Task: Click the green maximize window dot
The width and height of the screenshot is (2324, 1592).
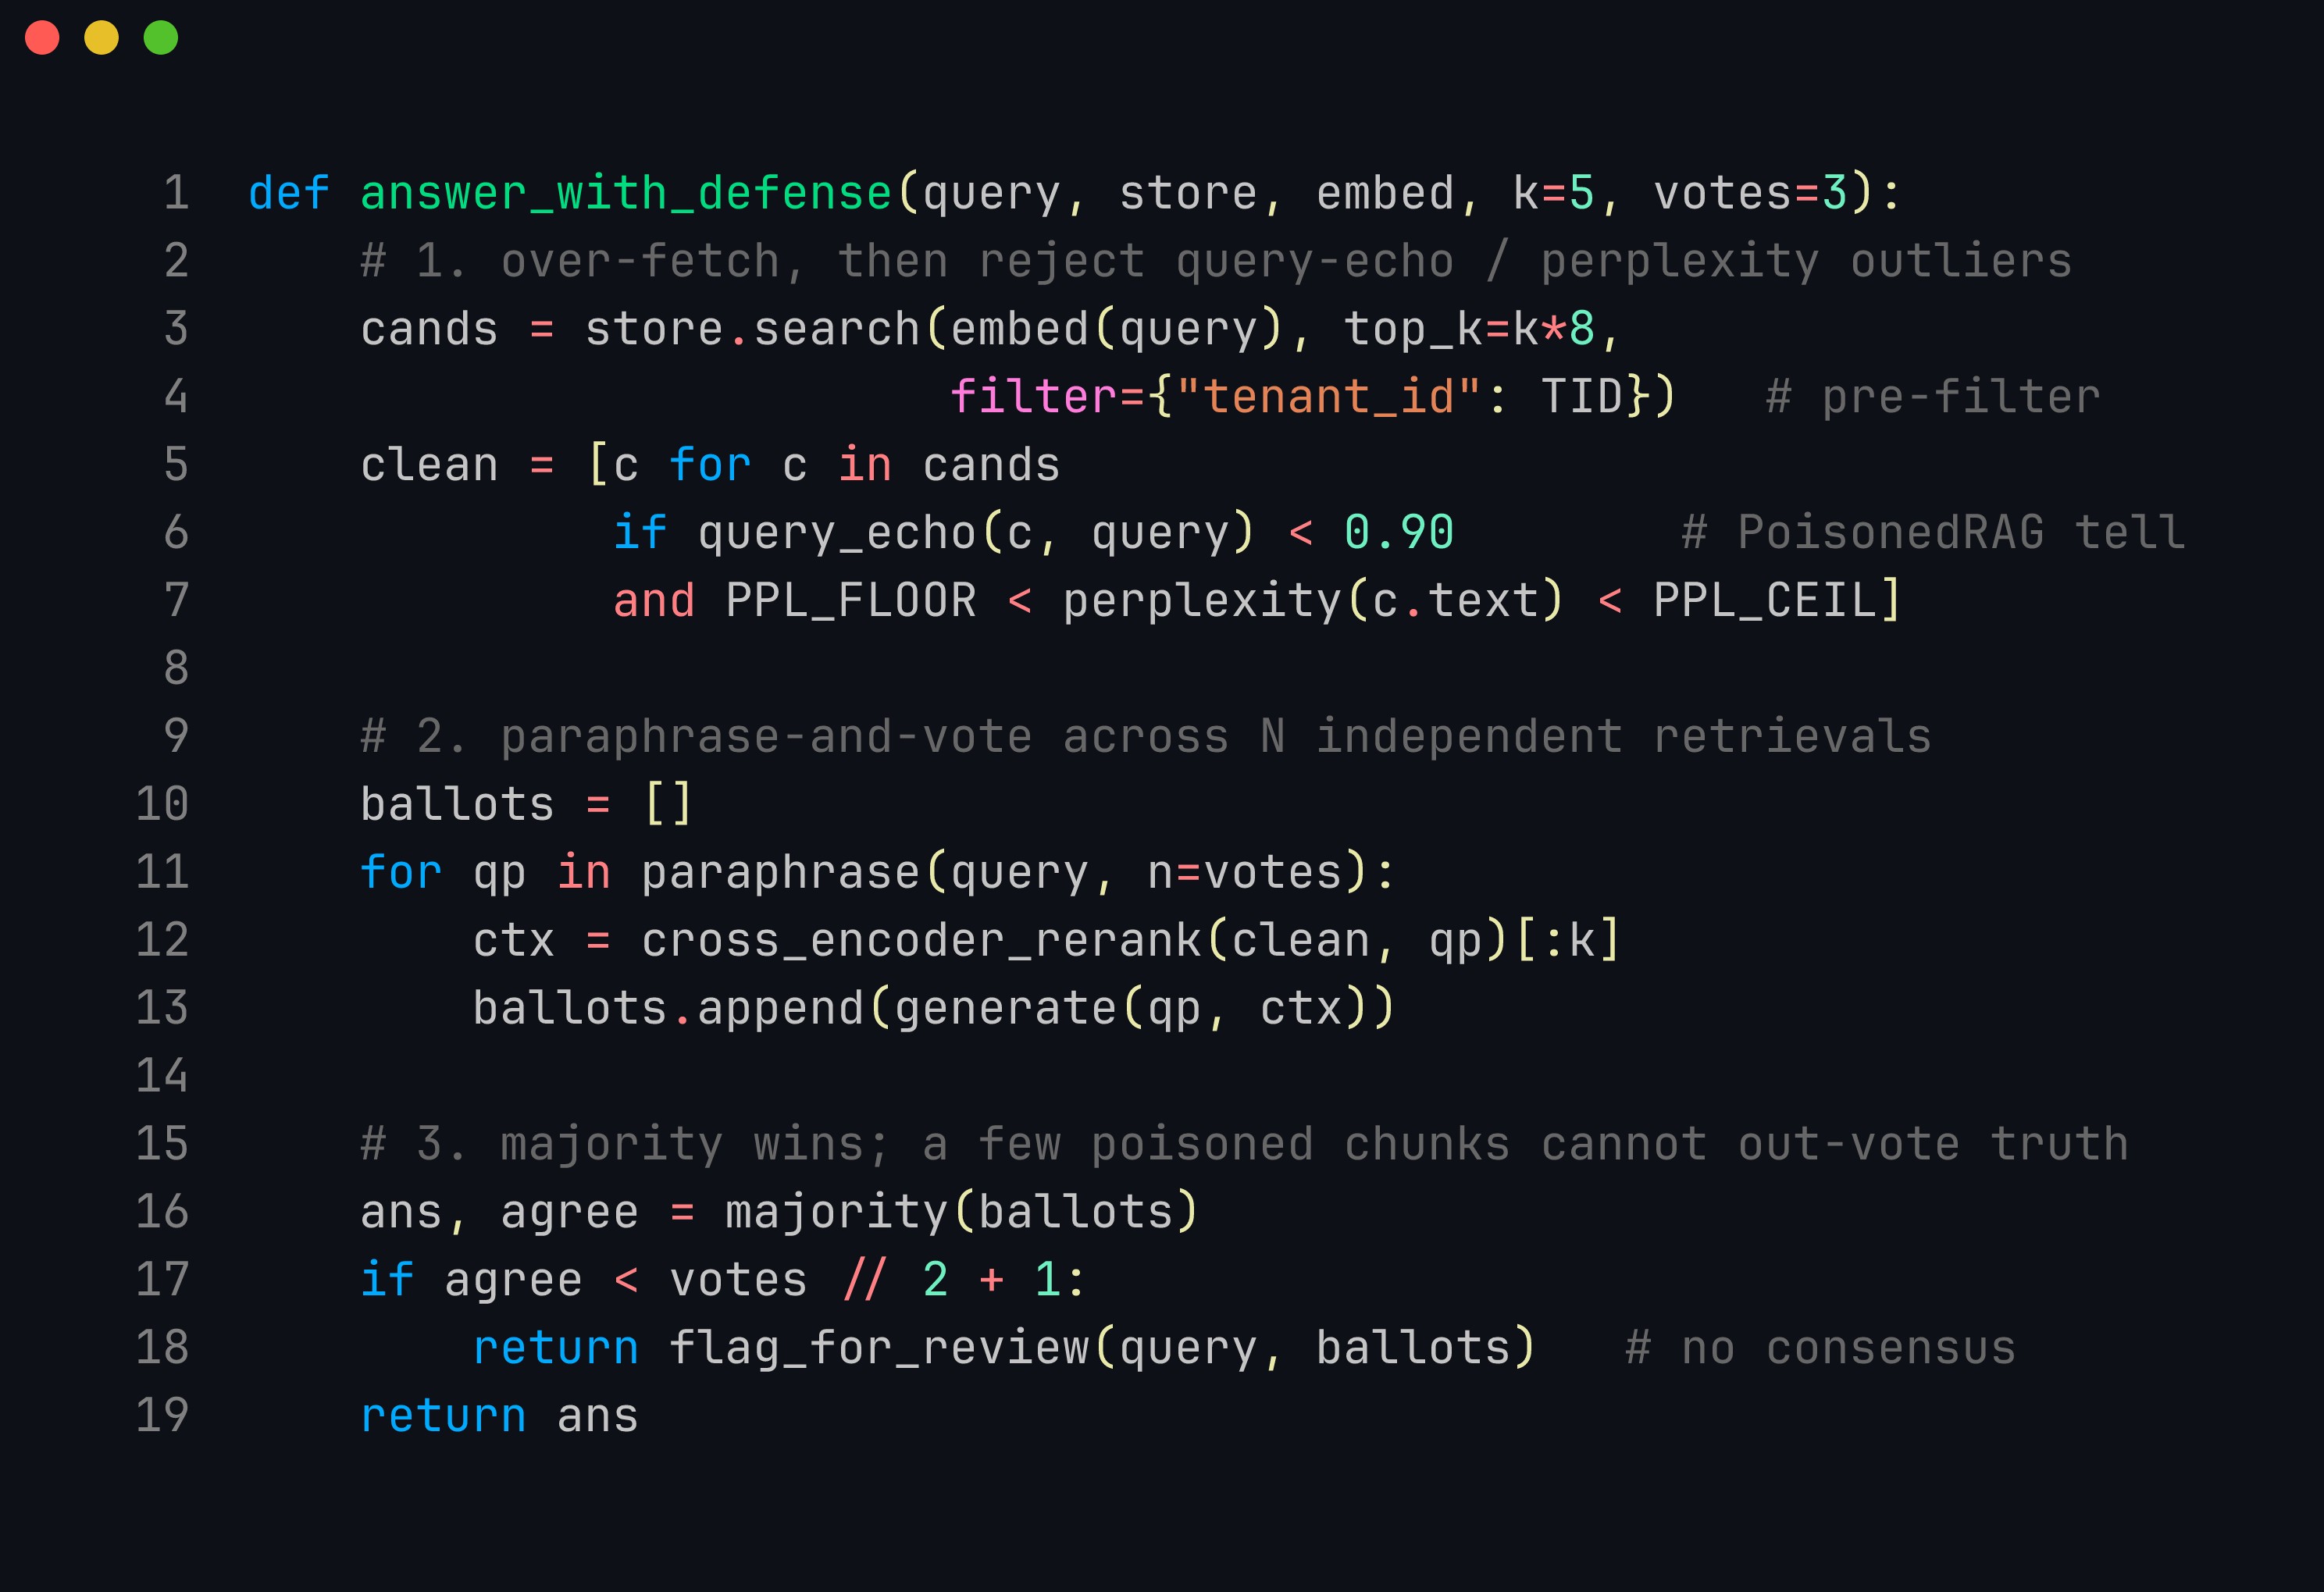Action: pos(161,38)
